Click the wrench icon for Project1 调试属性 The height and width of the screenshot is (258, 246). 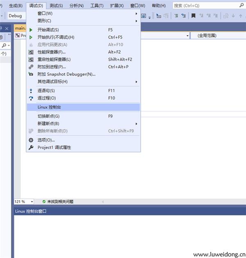tap(31, 147)
